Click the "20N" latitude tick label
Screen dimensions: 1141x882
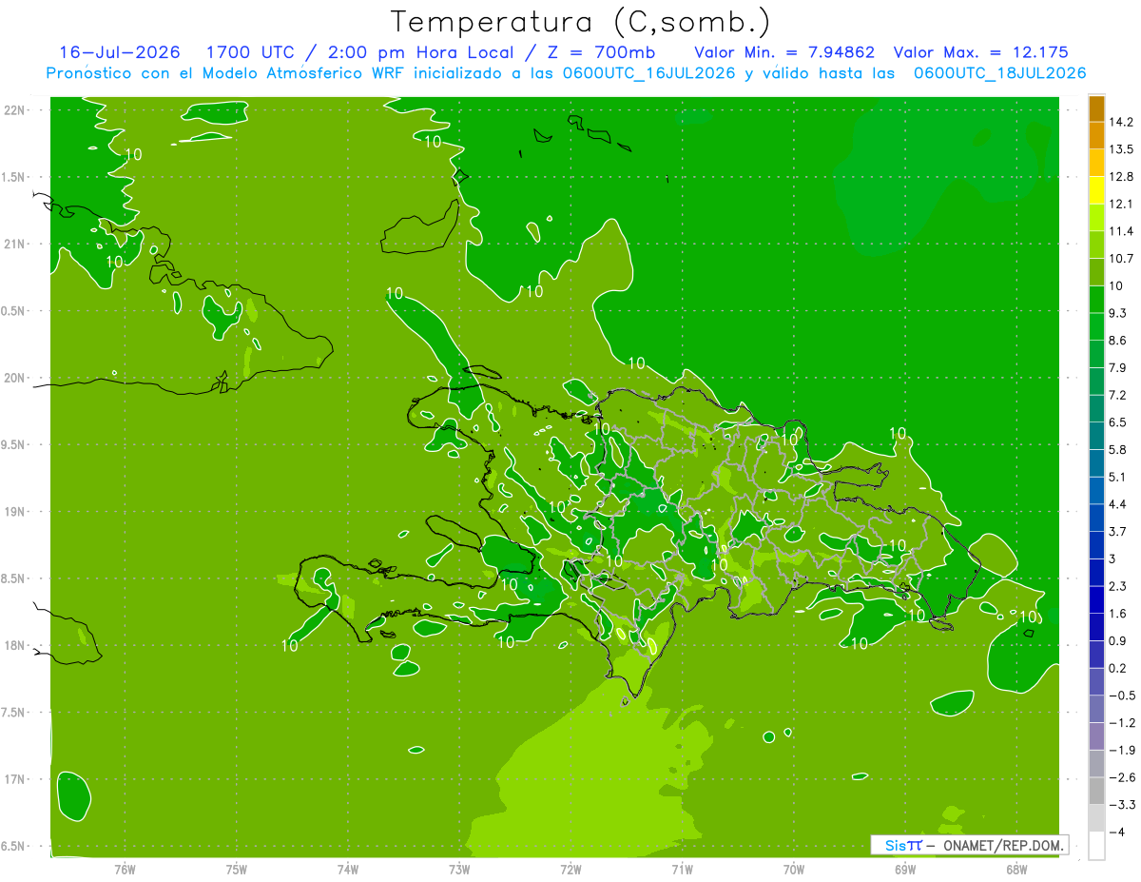[x=14, y=379]
